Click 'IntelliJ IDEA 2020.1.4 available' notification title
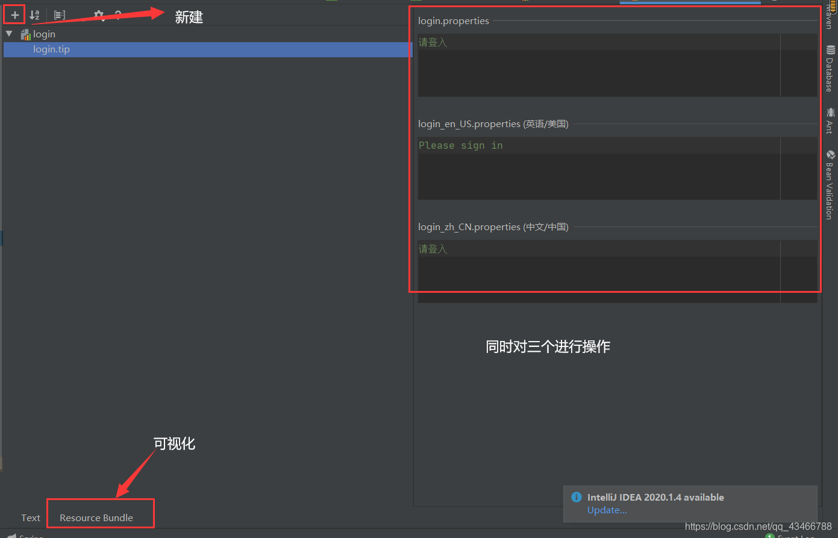The width and height of the screenshot is (838, 538). tap(655, 497)
